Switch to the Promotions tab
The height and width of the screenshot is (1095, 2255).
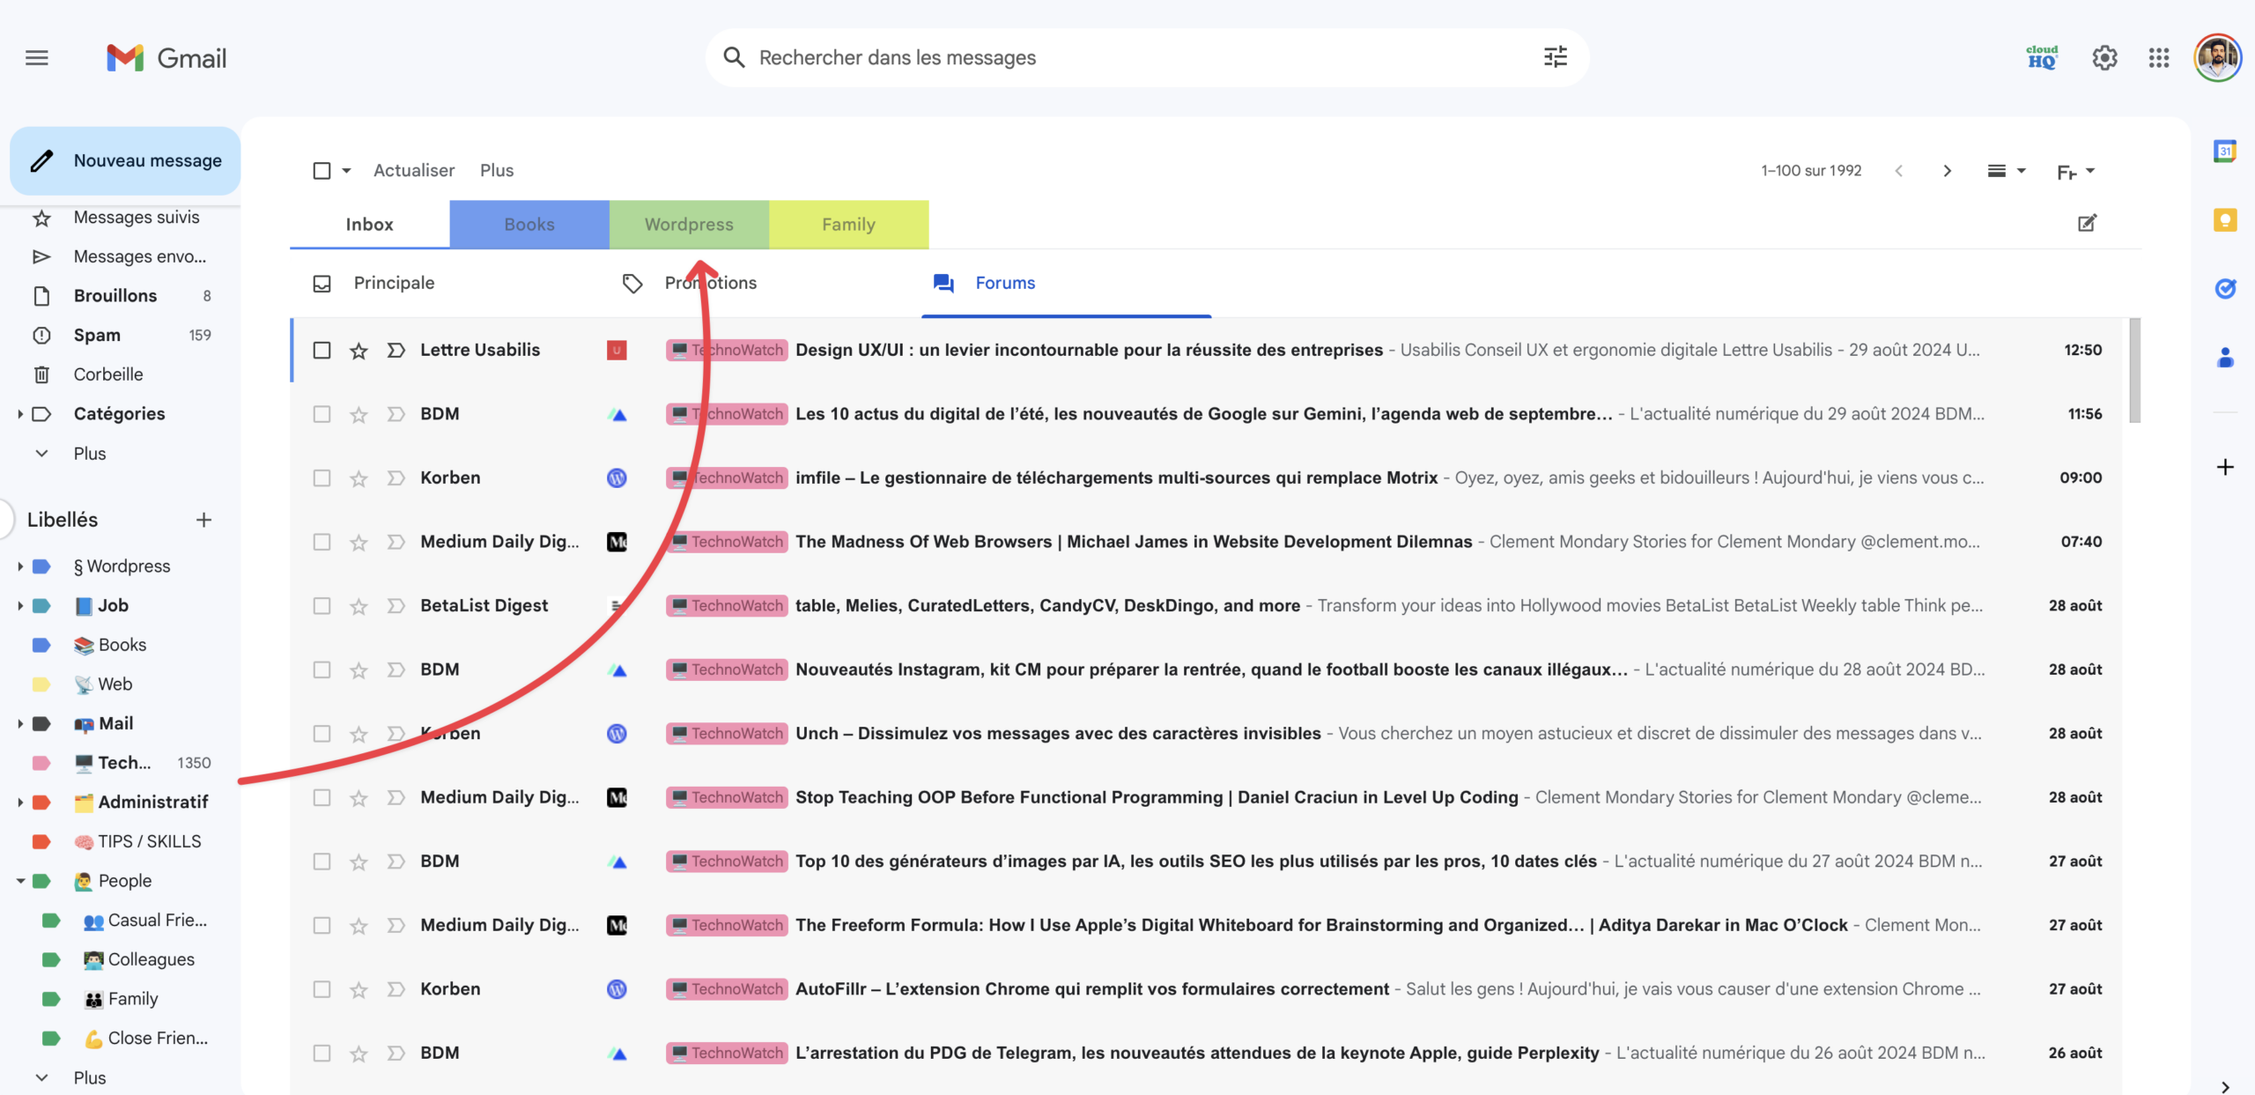[710, 283]
